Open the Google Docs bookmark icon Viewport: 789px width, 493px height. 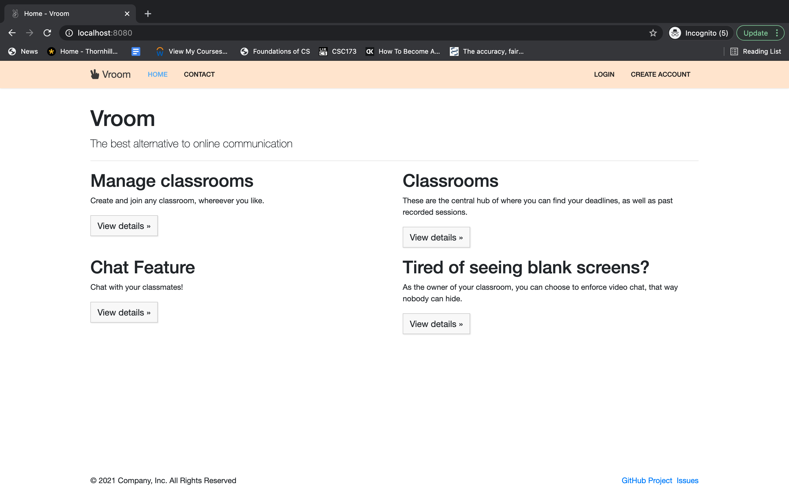click(136, 51)
